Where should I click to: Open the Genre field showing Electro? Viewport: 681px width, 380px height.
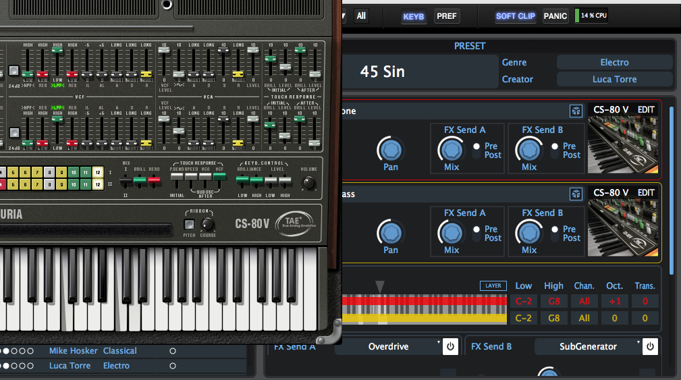[614, 63]
